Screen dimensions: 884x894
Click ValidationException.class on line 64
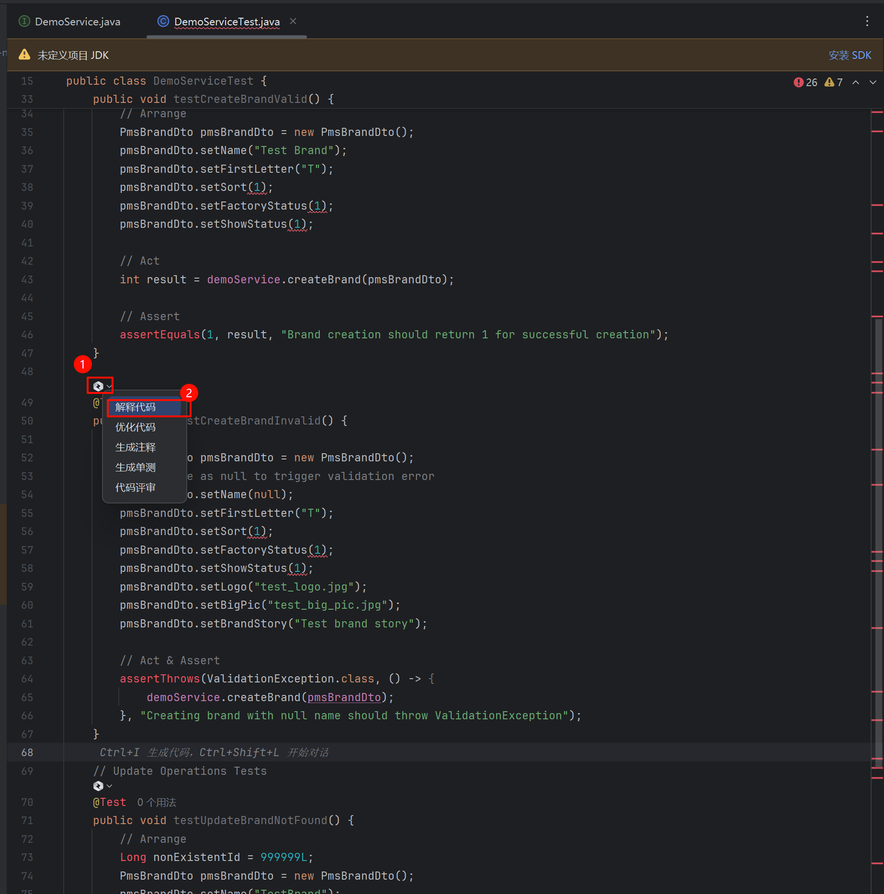tap(290, 679)
